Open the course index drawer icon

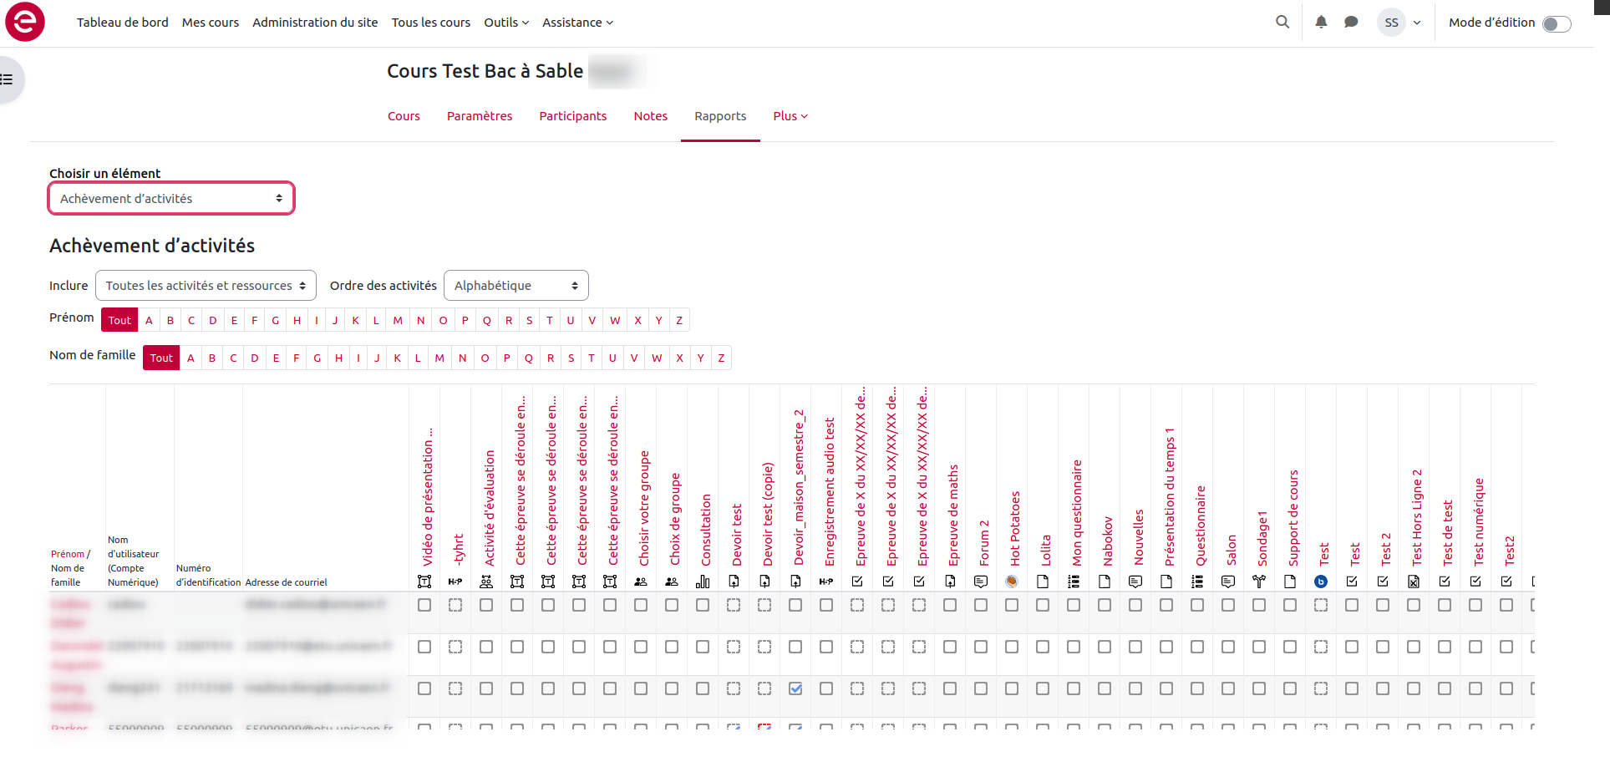click(8, 80)
